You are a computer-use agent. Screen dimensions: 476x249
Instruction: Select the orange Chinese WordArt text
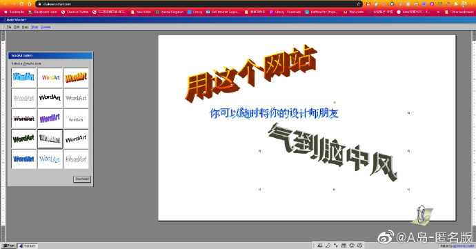[x=250, y=74]
